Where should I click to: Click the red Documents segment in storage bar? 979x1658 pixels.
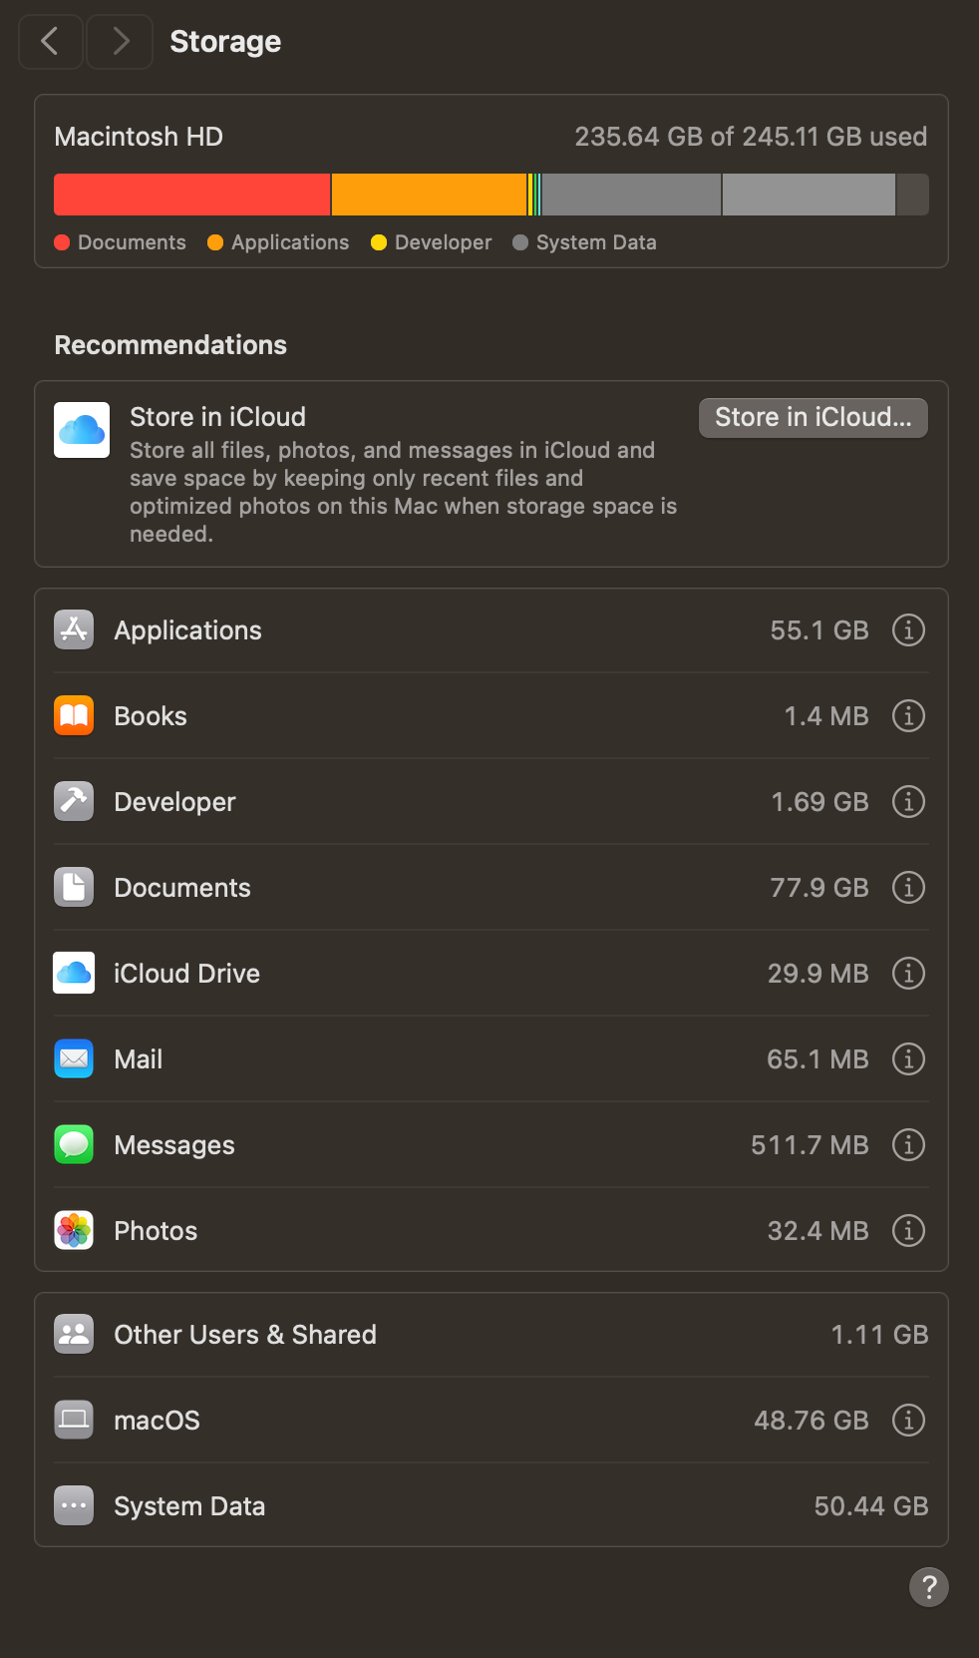click(191, 195)
